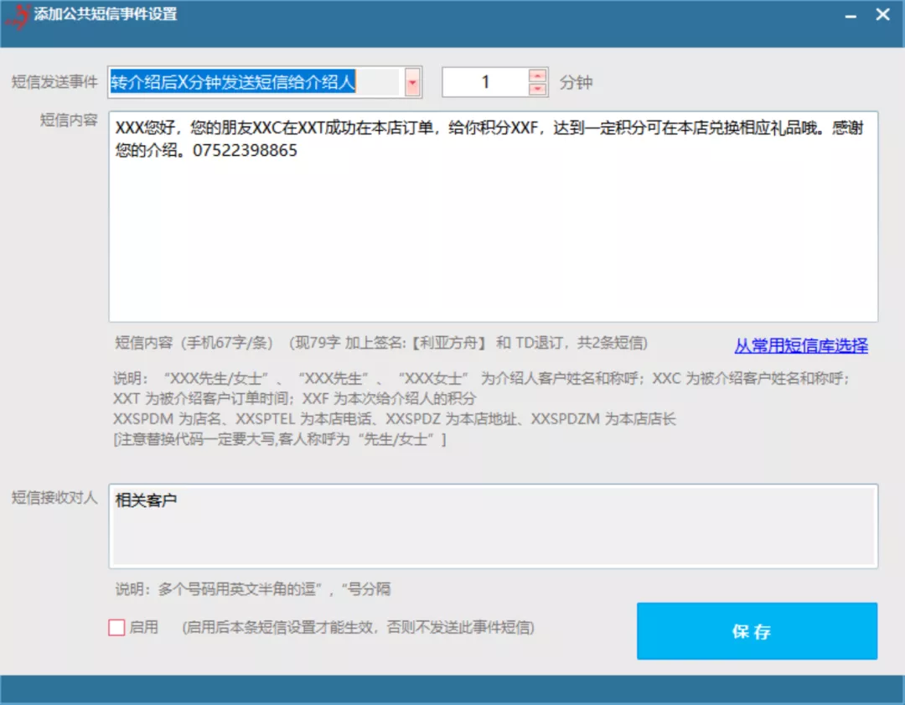Screen dimensions: 905x705
Task: Open the SMS send event dropdown arrow
Action: point(411,81)
